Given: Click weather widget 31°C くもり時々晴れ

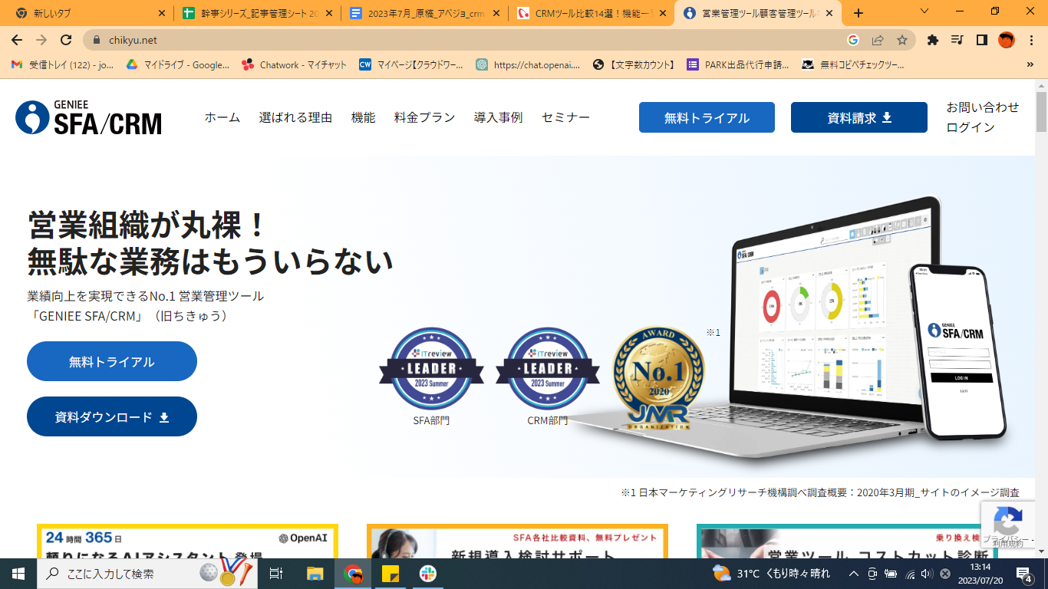Looking at the screenshot, I should (x=771, y=574).
